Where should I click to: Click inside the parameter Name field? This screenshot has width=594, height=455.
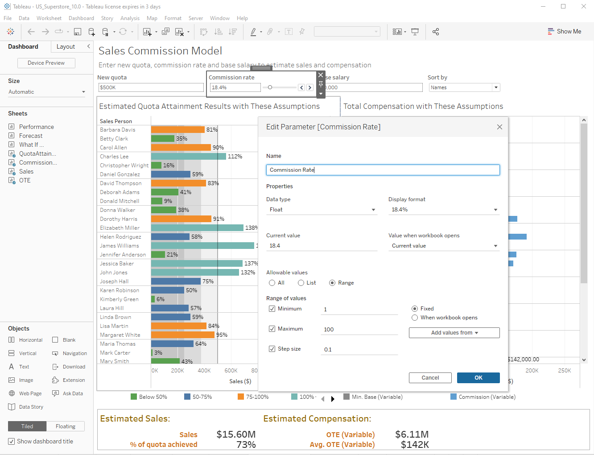[383, 170]
